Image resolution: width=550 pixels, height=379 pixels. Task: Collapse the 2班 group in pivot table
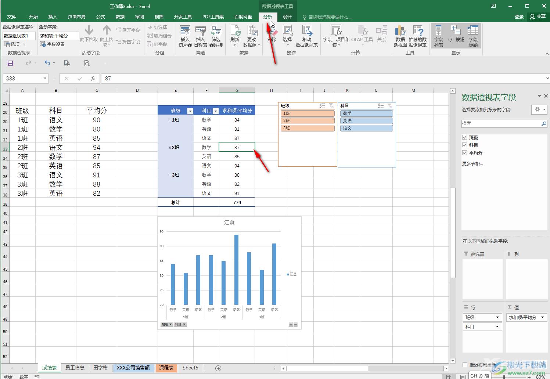[x=170, y=148]
